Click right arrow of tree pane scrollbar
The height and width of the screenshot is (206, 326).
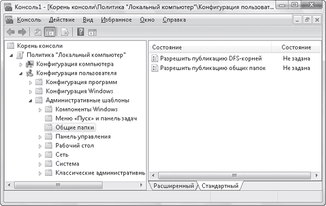click(141, 185)
